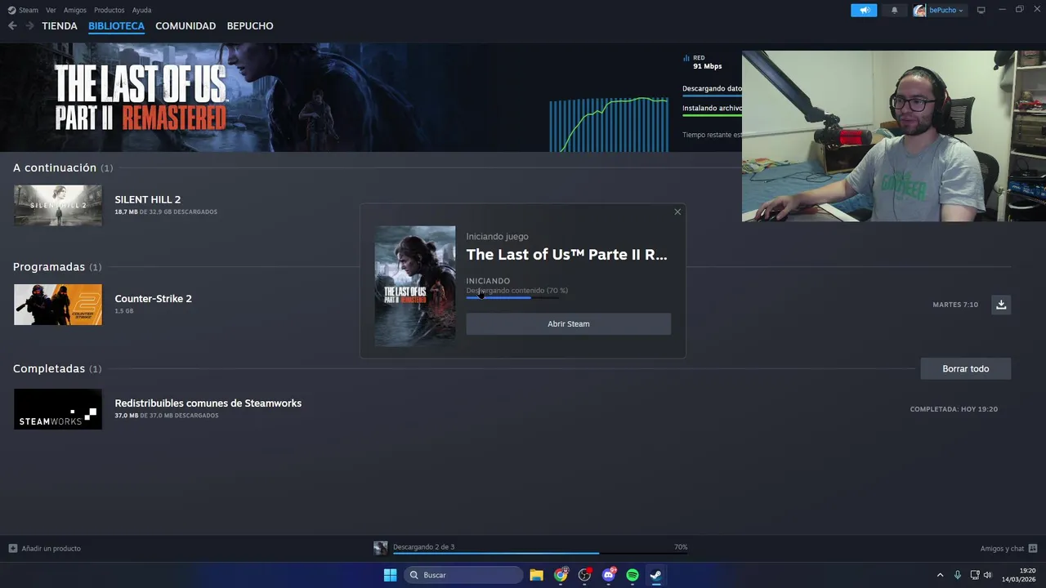
Task: Click the Counter-Strike 2 thumbnail
Action: point(58,305)
